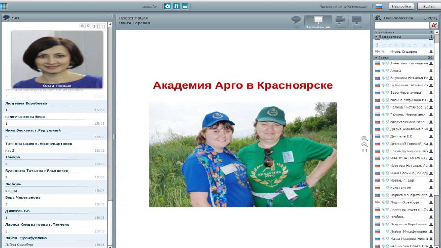This screenshot has height=248, width=441.
Task: Click profile icon next to константин
Action: (x=431, y=188)
